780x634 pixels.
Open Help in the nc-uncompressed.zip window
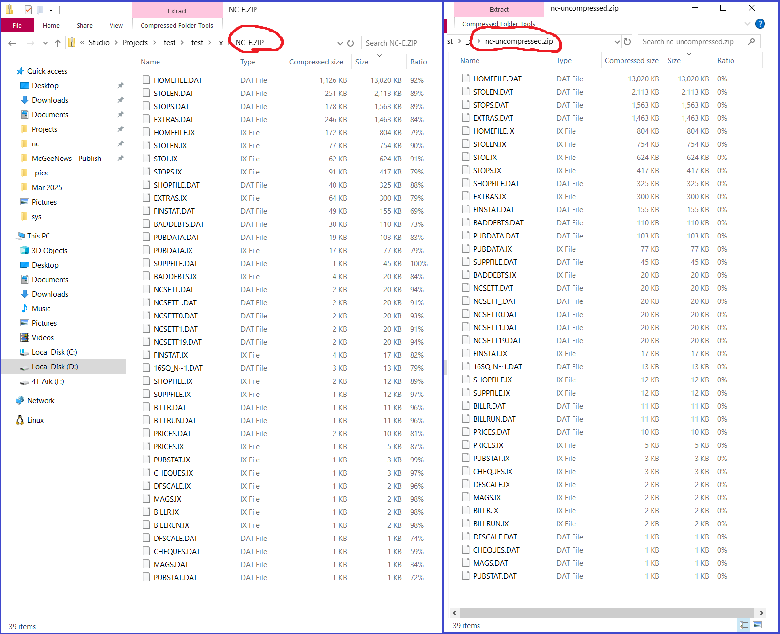[x=760, y=24]
